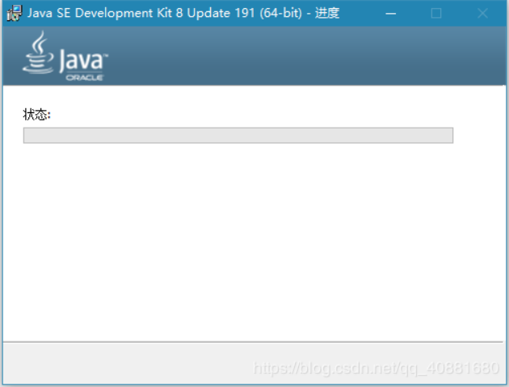The image size is (509, 387).
Task: Click the installation progress bar
Action: [x=238, y=136]
